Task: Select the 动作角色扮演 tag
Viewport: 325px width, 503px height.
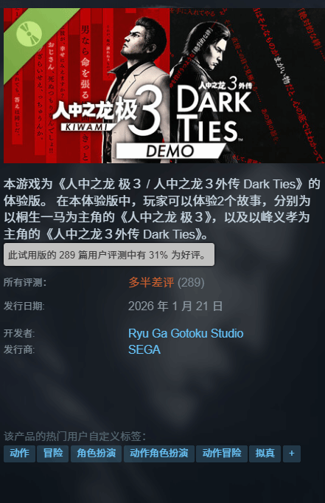Action: point(159,454)
